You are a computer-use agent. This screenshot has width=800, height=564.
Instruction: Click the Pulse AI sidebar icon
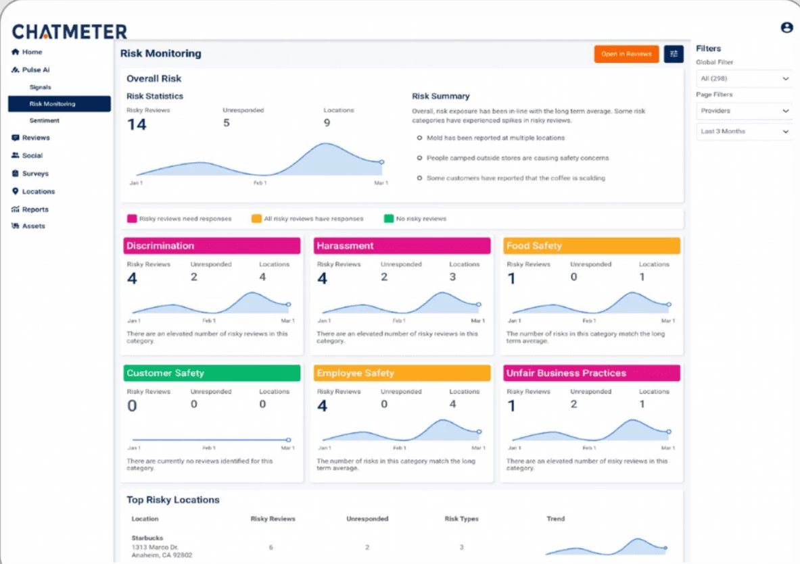16,70
